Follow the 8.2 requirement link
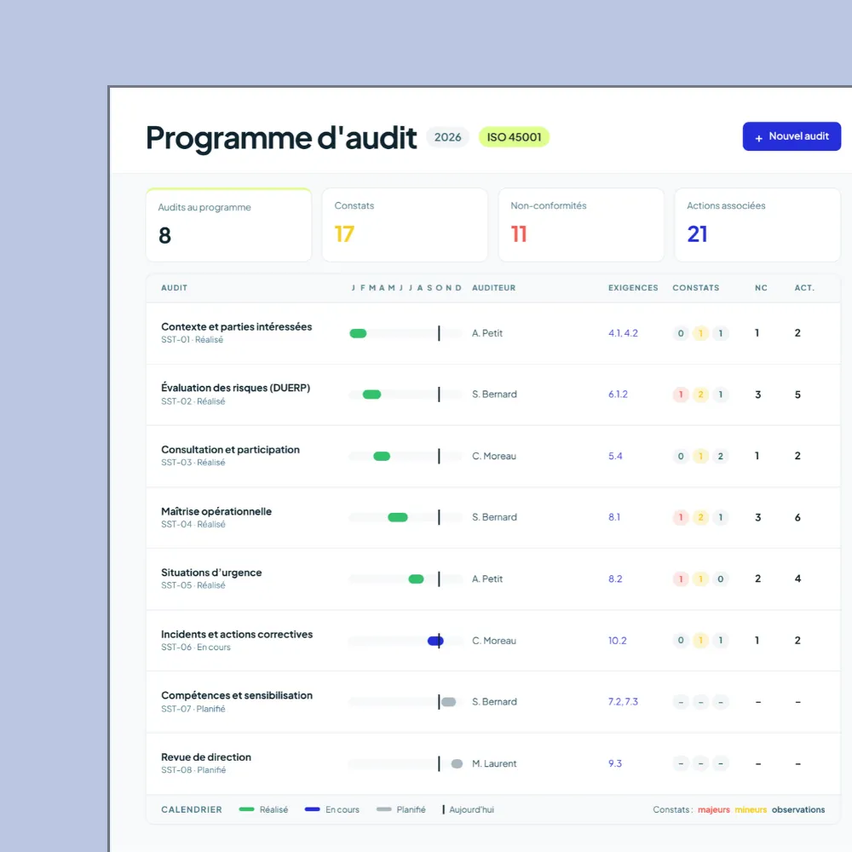 point(615,579)
